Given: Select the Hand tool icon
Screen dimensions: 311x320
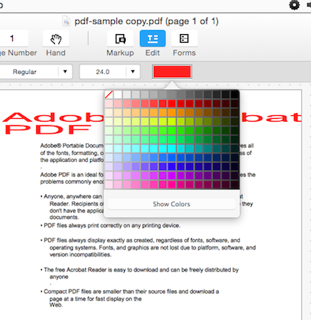Looking at the screenshot, I should click(56, 39).
